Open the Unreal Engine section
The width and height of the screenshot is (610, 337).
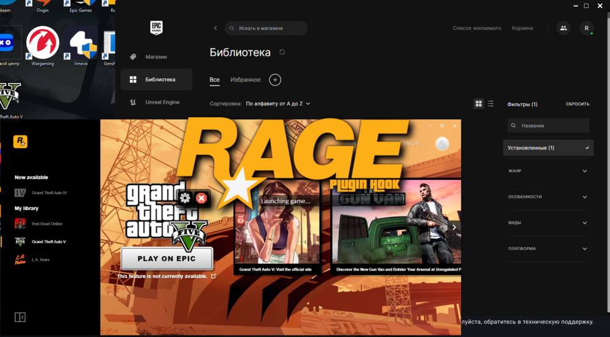click(156, 103)
